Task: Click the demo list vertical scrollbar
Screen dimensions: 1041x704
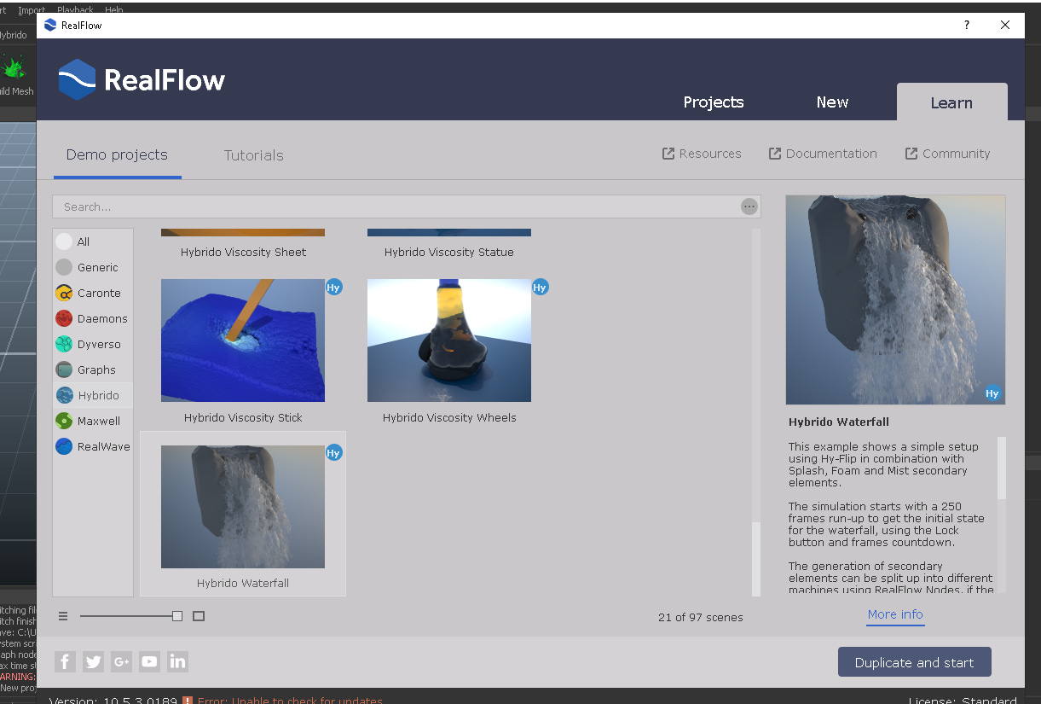Action: click(756, 559)
